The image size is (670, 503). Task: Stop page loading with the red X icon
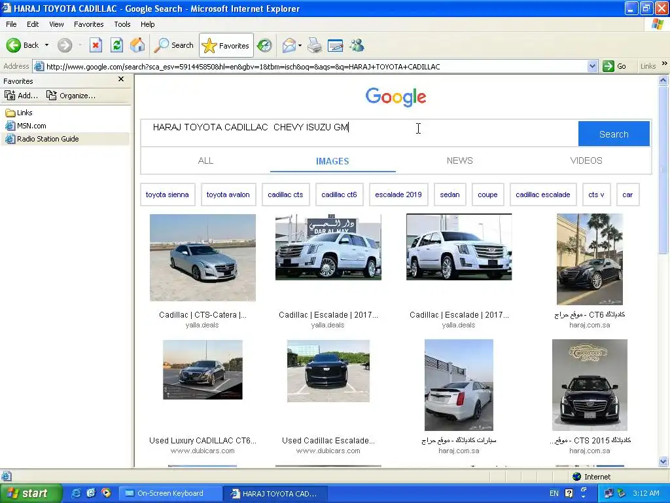(96, 45)
